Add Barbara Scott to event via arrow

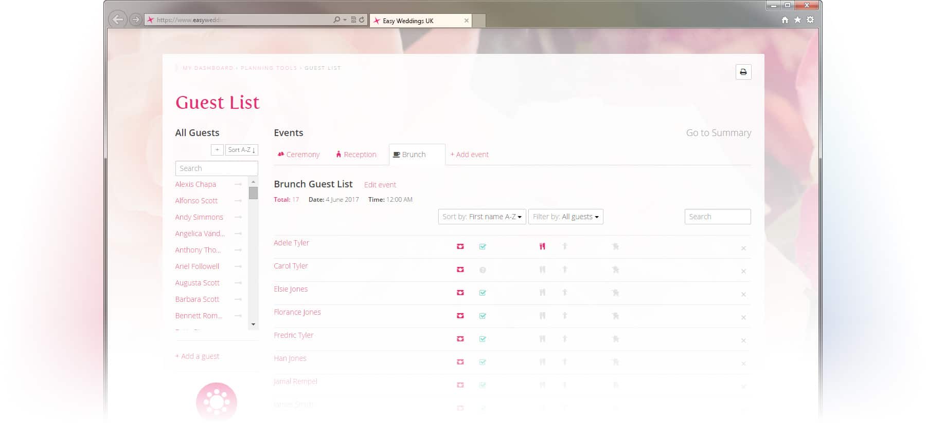(238, 299)
